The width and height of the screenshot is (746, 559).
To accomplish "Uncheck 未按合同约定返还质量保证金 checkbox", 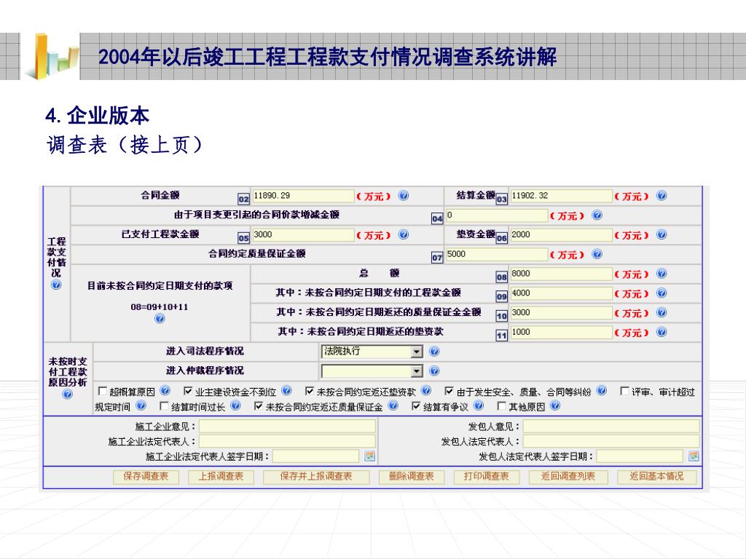I will point(259,406).
